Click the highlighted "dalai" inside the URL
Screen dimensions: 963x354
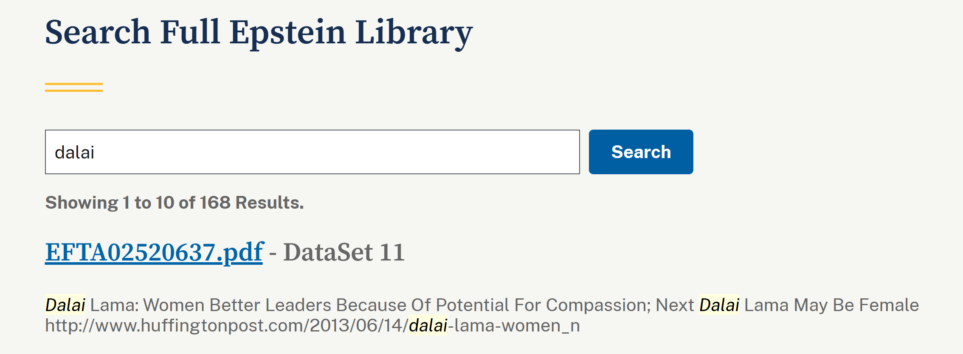(428, 326)
